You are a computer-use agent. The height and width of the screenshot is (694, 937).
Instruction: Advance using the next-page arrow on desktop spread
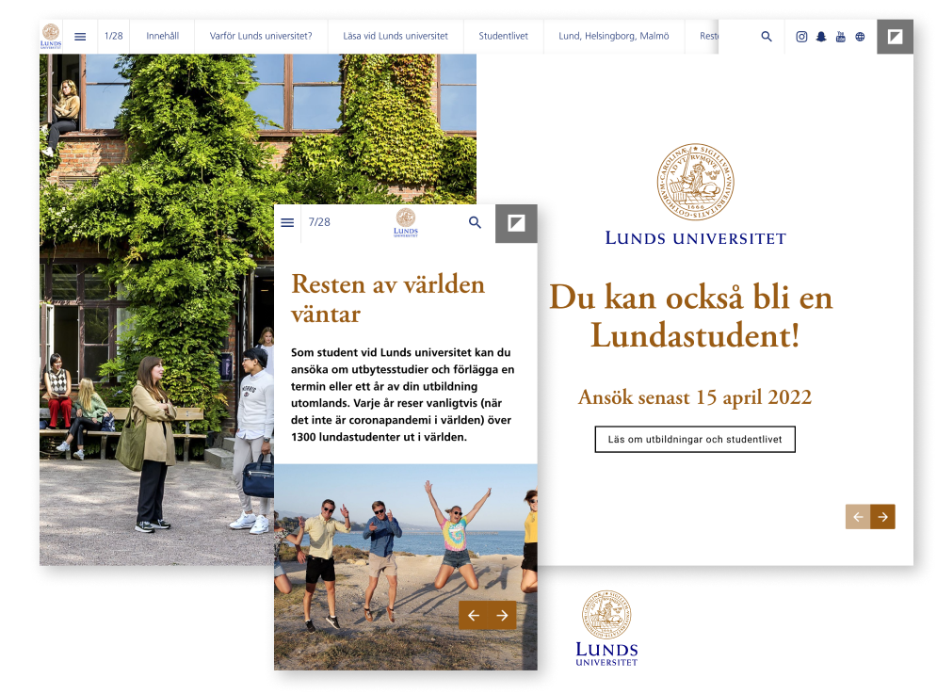[x=881, y=517]
